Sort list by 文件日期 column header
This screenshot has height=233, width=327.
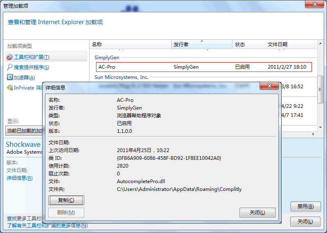click(289, 44)
